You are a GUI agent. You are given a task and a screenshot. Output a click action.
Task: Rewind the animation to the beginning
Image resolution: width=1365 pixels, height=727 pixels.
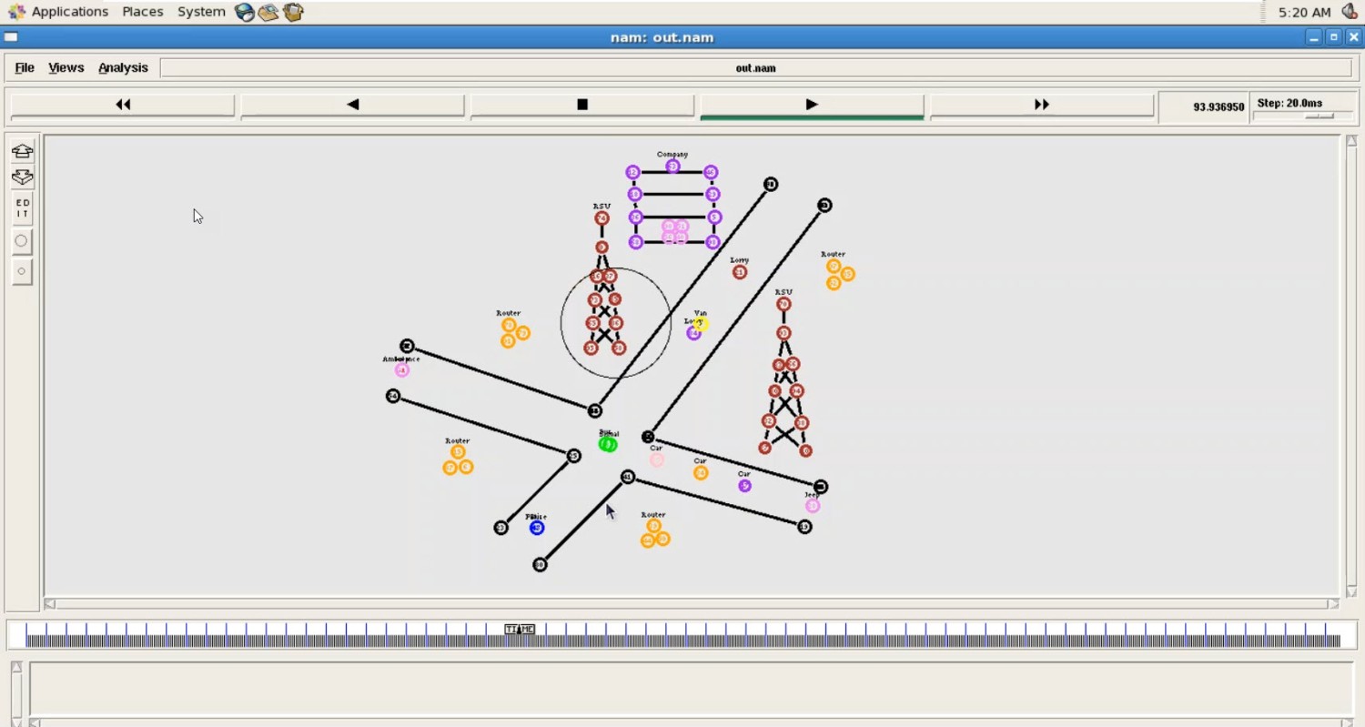(122, 104)
